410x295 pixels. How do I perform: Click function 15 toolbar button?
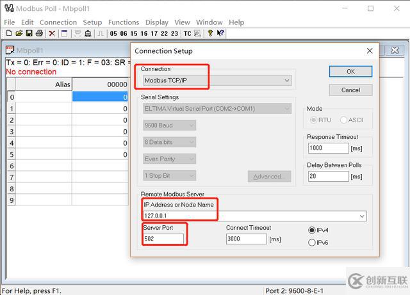click(x=134, y=33)
